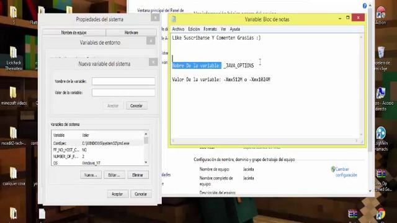Click Cambiar configuración link in Sistema window
Screen dimensions: 397x223
click(x=346, y=172)
